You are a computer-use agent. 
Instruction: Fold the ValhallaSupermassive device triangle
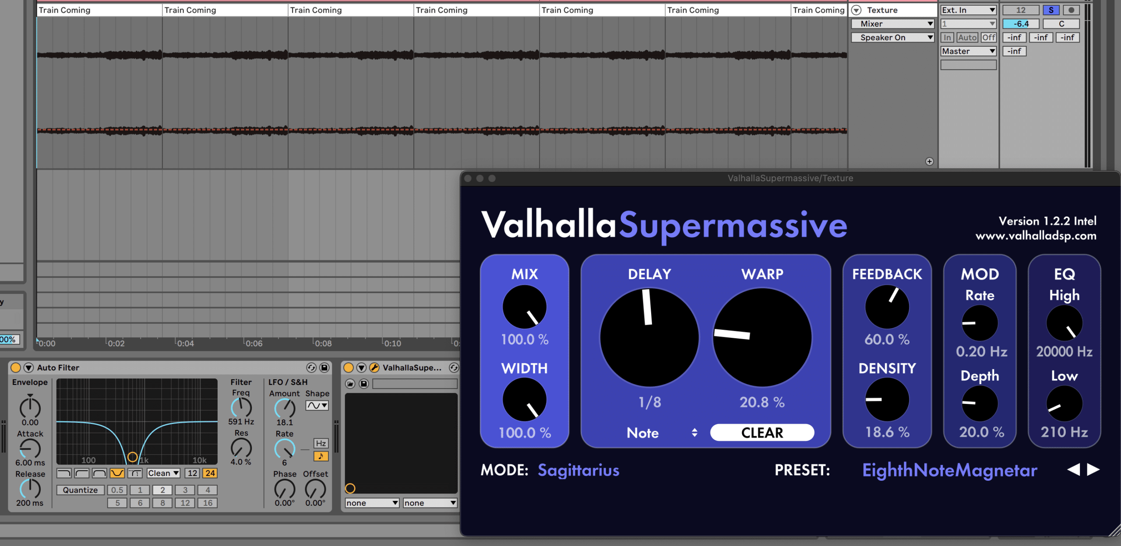(x=361, y=367)
